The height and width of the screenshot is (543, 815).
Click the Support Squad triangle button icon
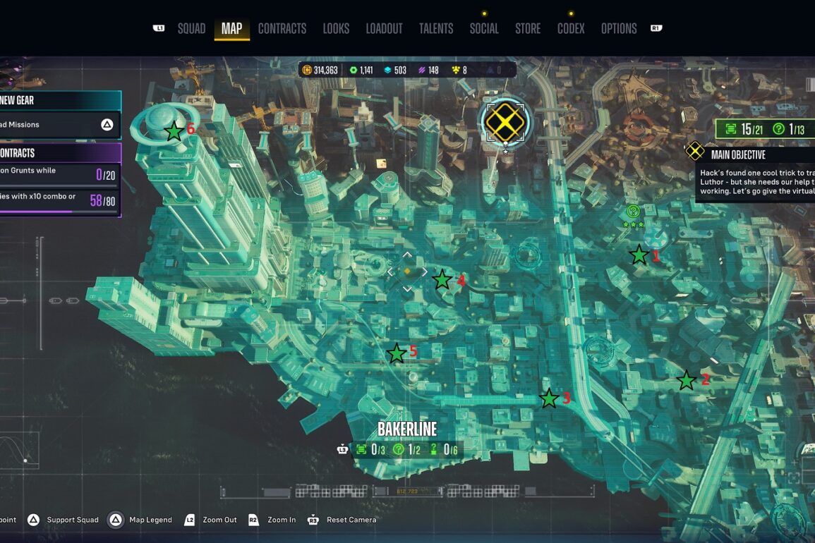click(33, 520)
